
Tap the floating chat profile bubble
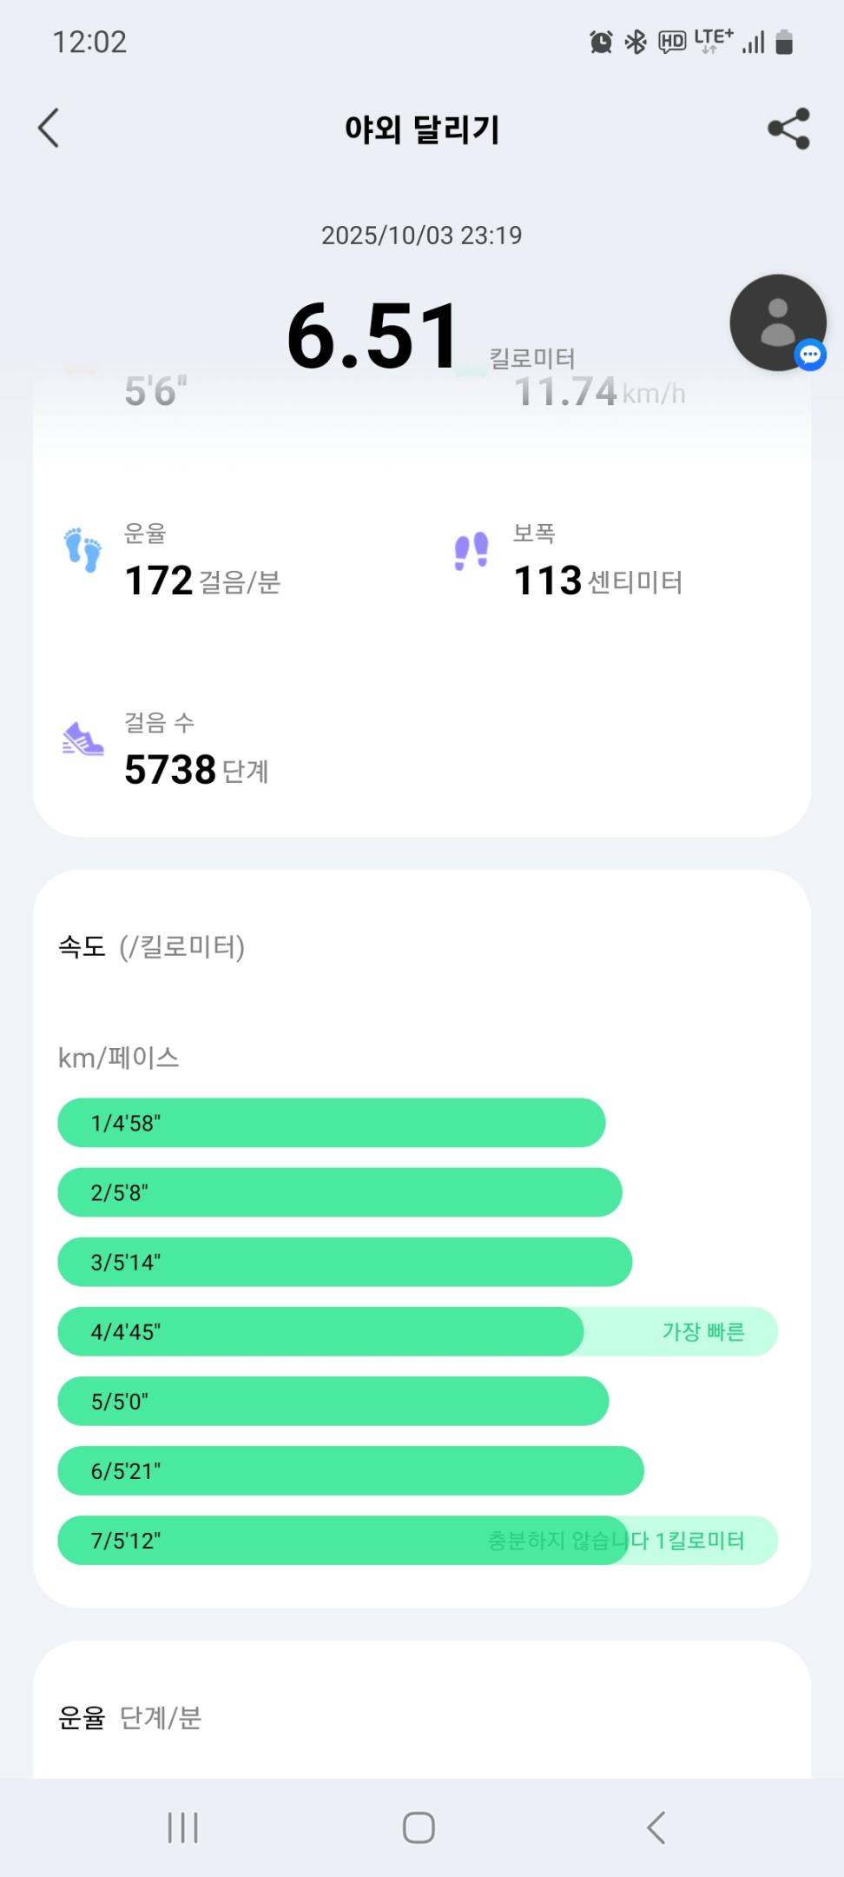coord(777,323)
